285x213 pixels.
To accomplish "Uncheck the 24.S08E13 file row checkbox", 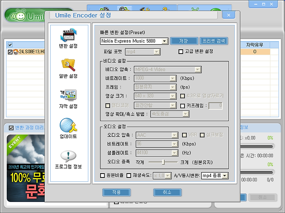I will click(x=10, y=52).
